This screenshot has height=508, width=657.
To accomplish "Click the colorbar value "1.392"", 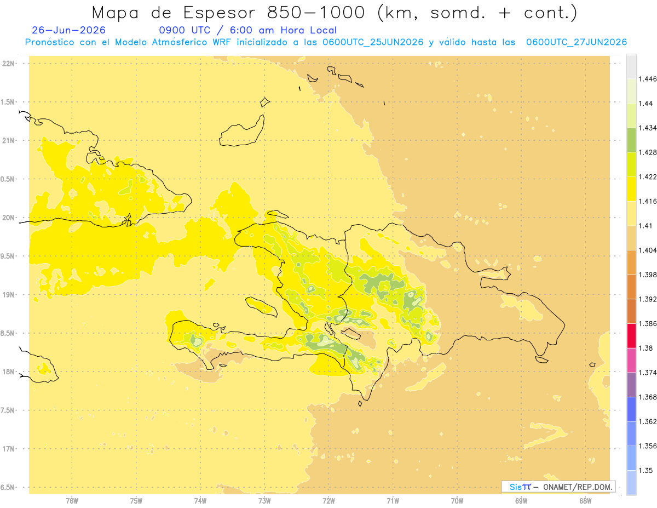I will pos(648,299).
